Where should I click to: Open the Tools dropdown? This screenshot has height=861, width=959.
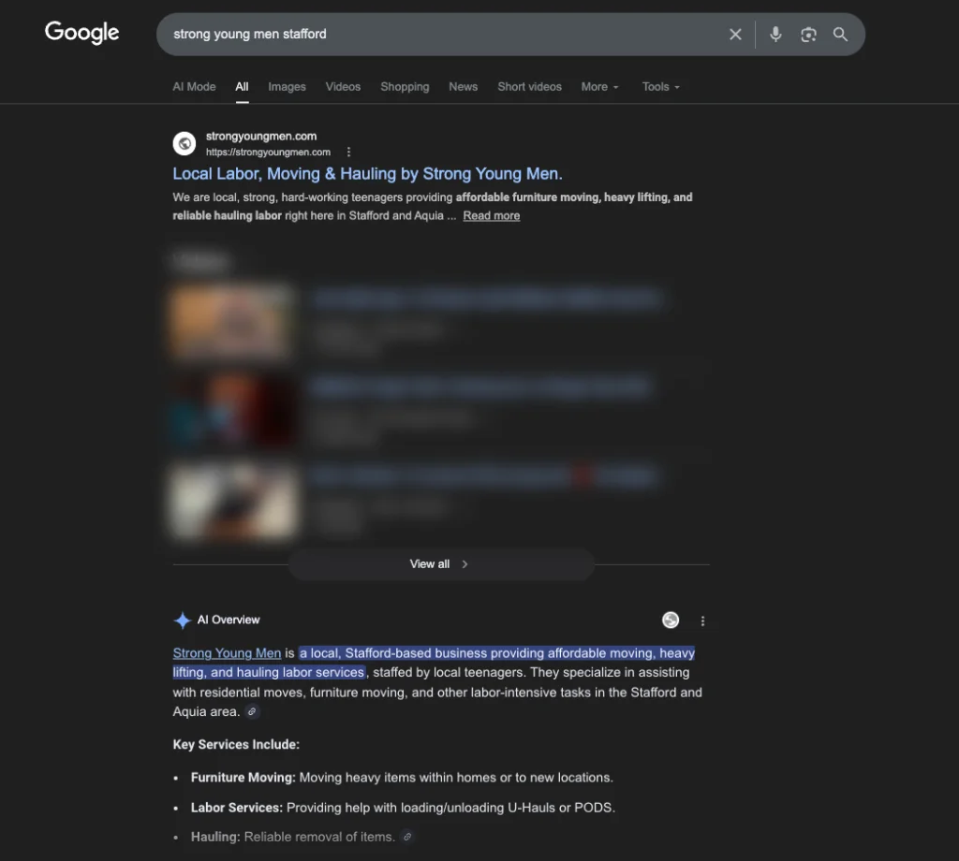[x=660, y=86]
